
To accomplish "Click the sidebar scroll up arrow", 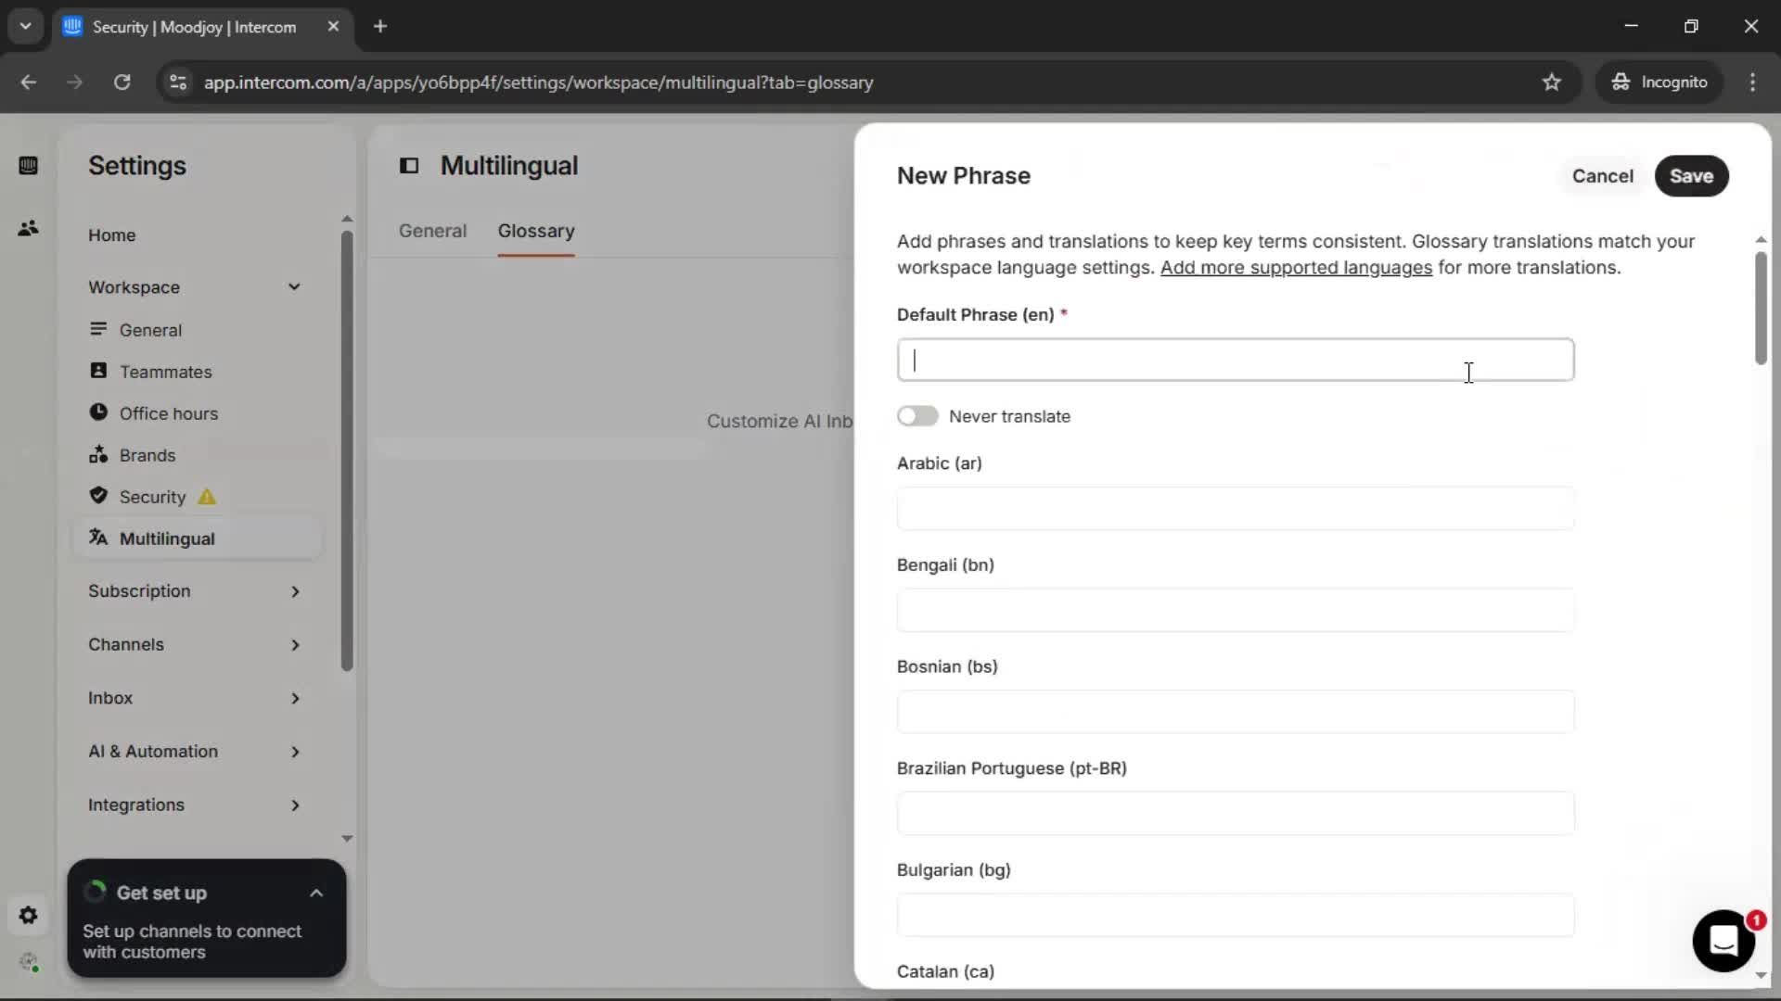I will pyautogui.click(x=347, y=220).
